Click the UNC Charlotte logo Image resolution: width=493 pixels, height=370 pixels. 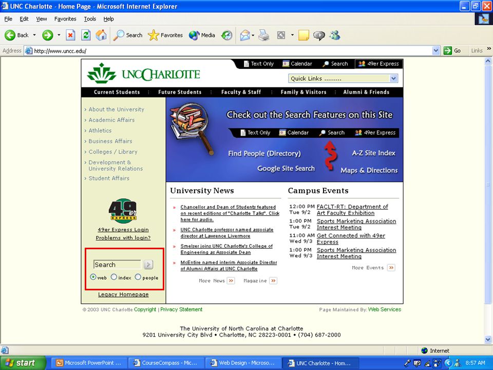click(144, 74)
